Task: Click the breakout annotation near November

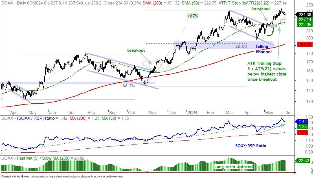Action: click(136, 50)
